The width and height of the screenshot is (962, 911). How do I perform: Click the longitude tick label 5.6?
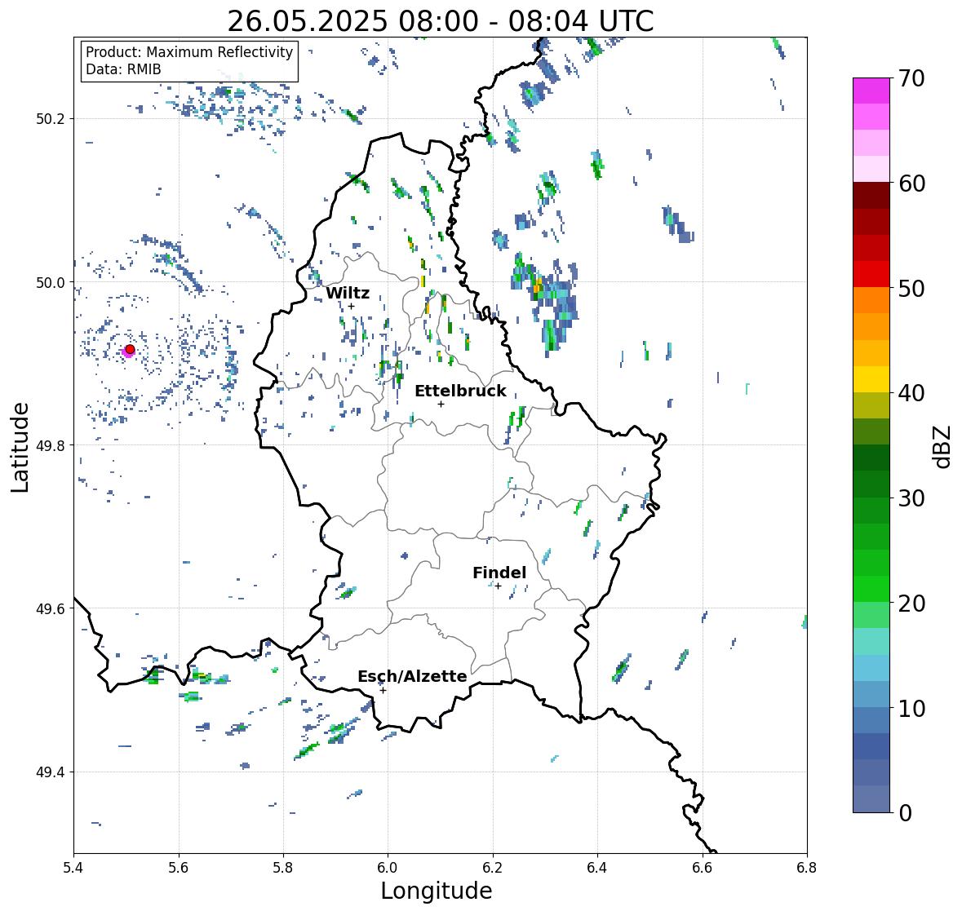pos(179,867)
